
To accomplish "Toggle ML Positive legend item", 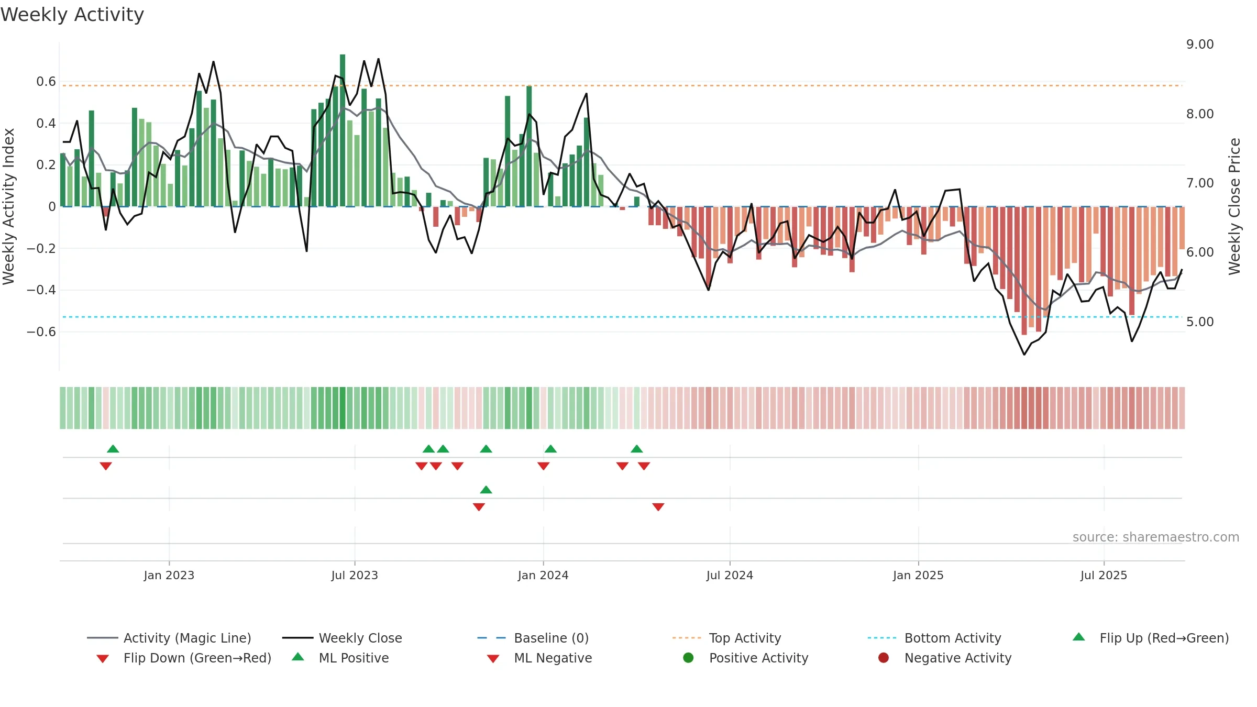I will coord(340,658).
